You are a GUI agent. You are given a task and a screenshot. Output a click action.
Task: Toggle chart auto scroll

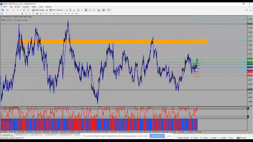[x=91, y=10]
